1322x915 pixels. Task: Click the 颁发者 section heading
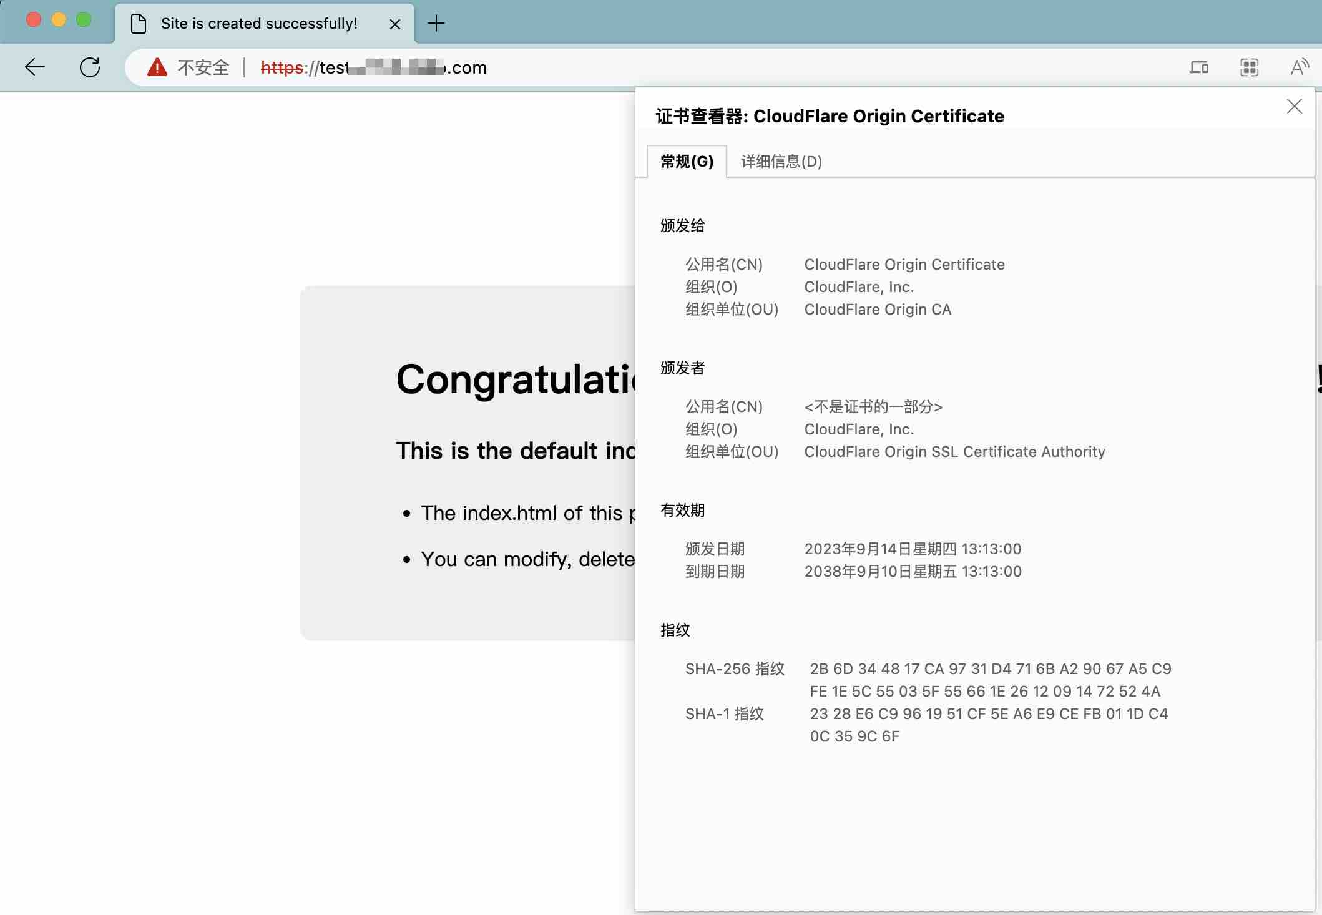(683, 368)
